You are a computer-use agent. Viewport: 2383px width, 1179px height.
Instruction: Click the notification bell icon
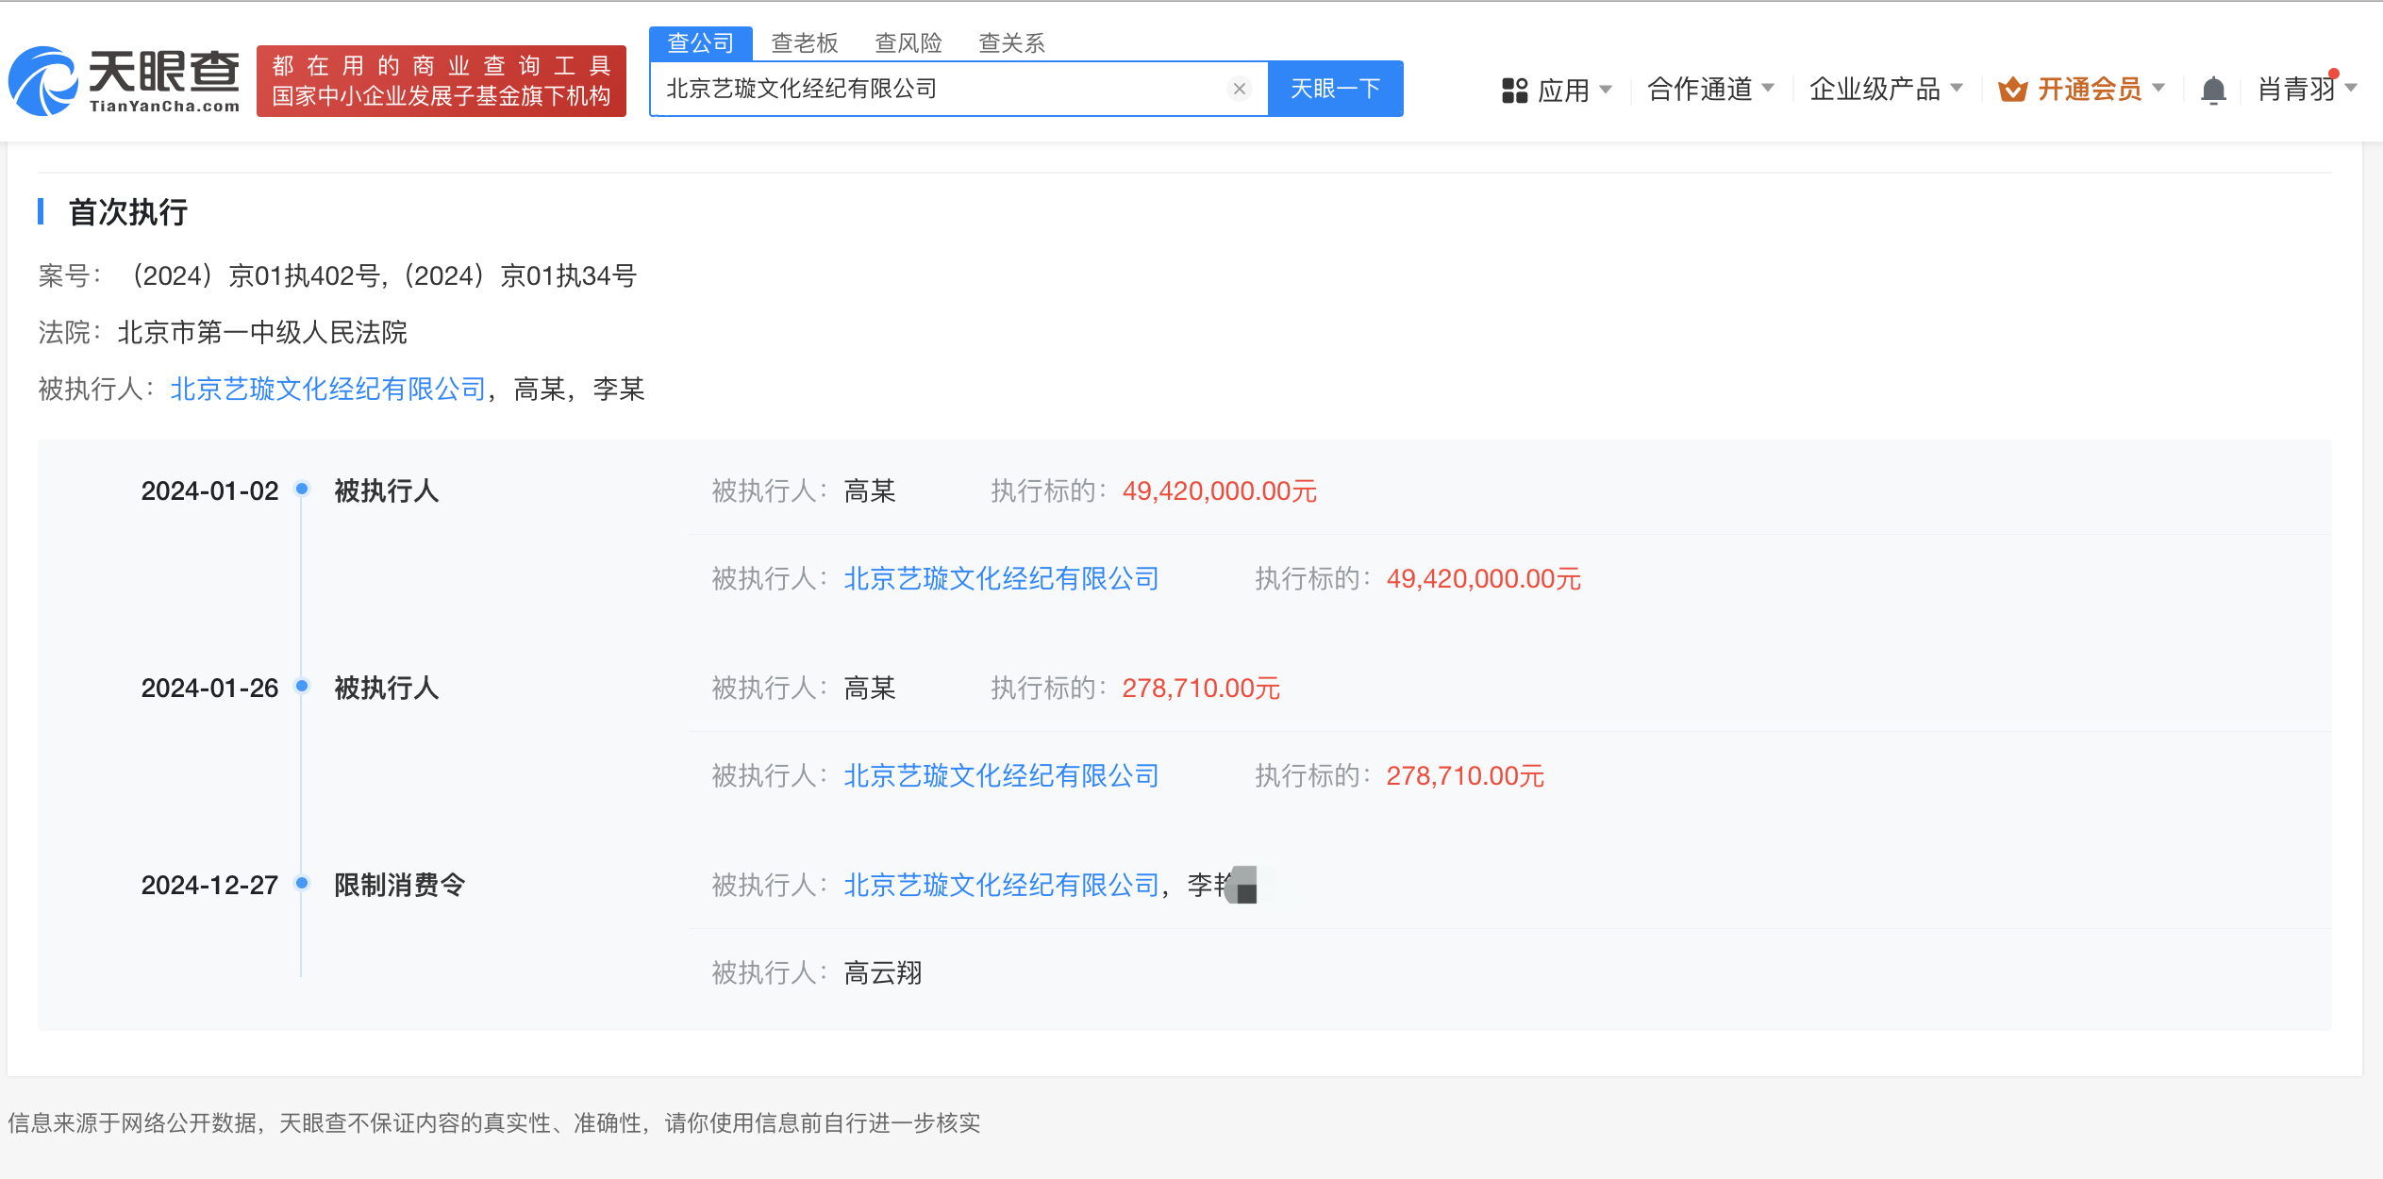pos(2212,91)
